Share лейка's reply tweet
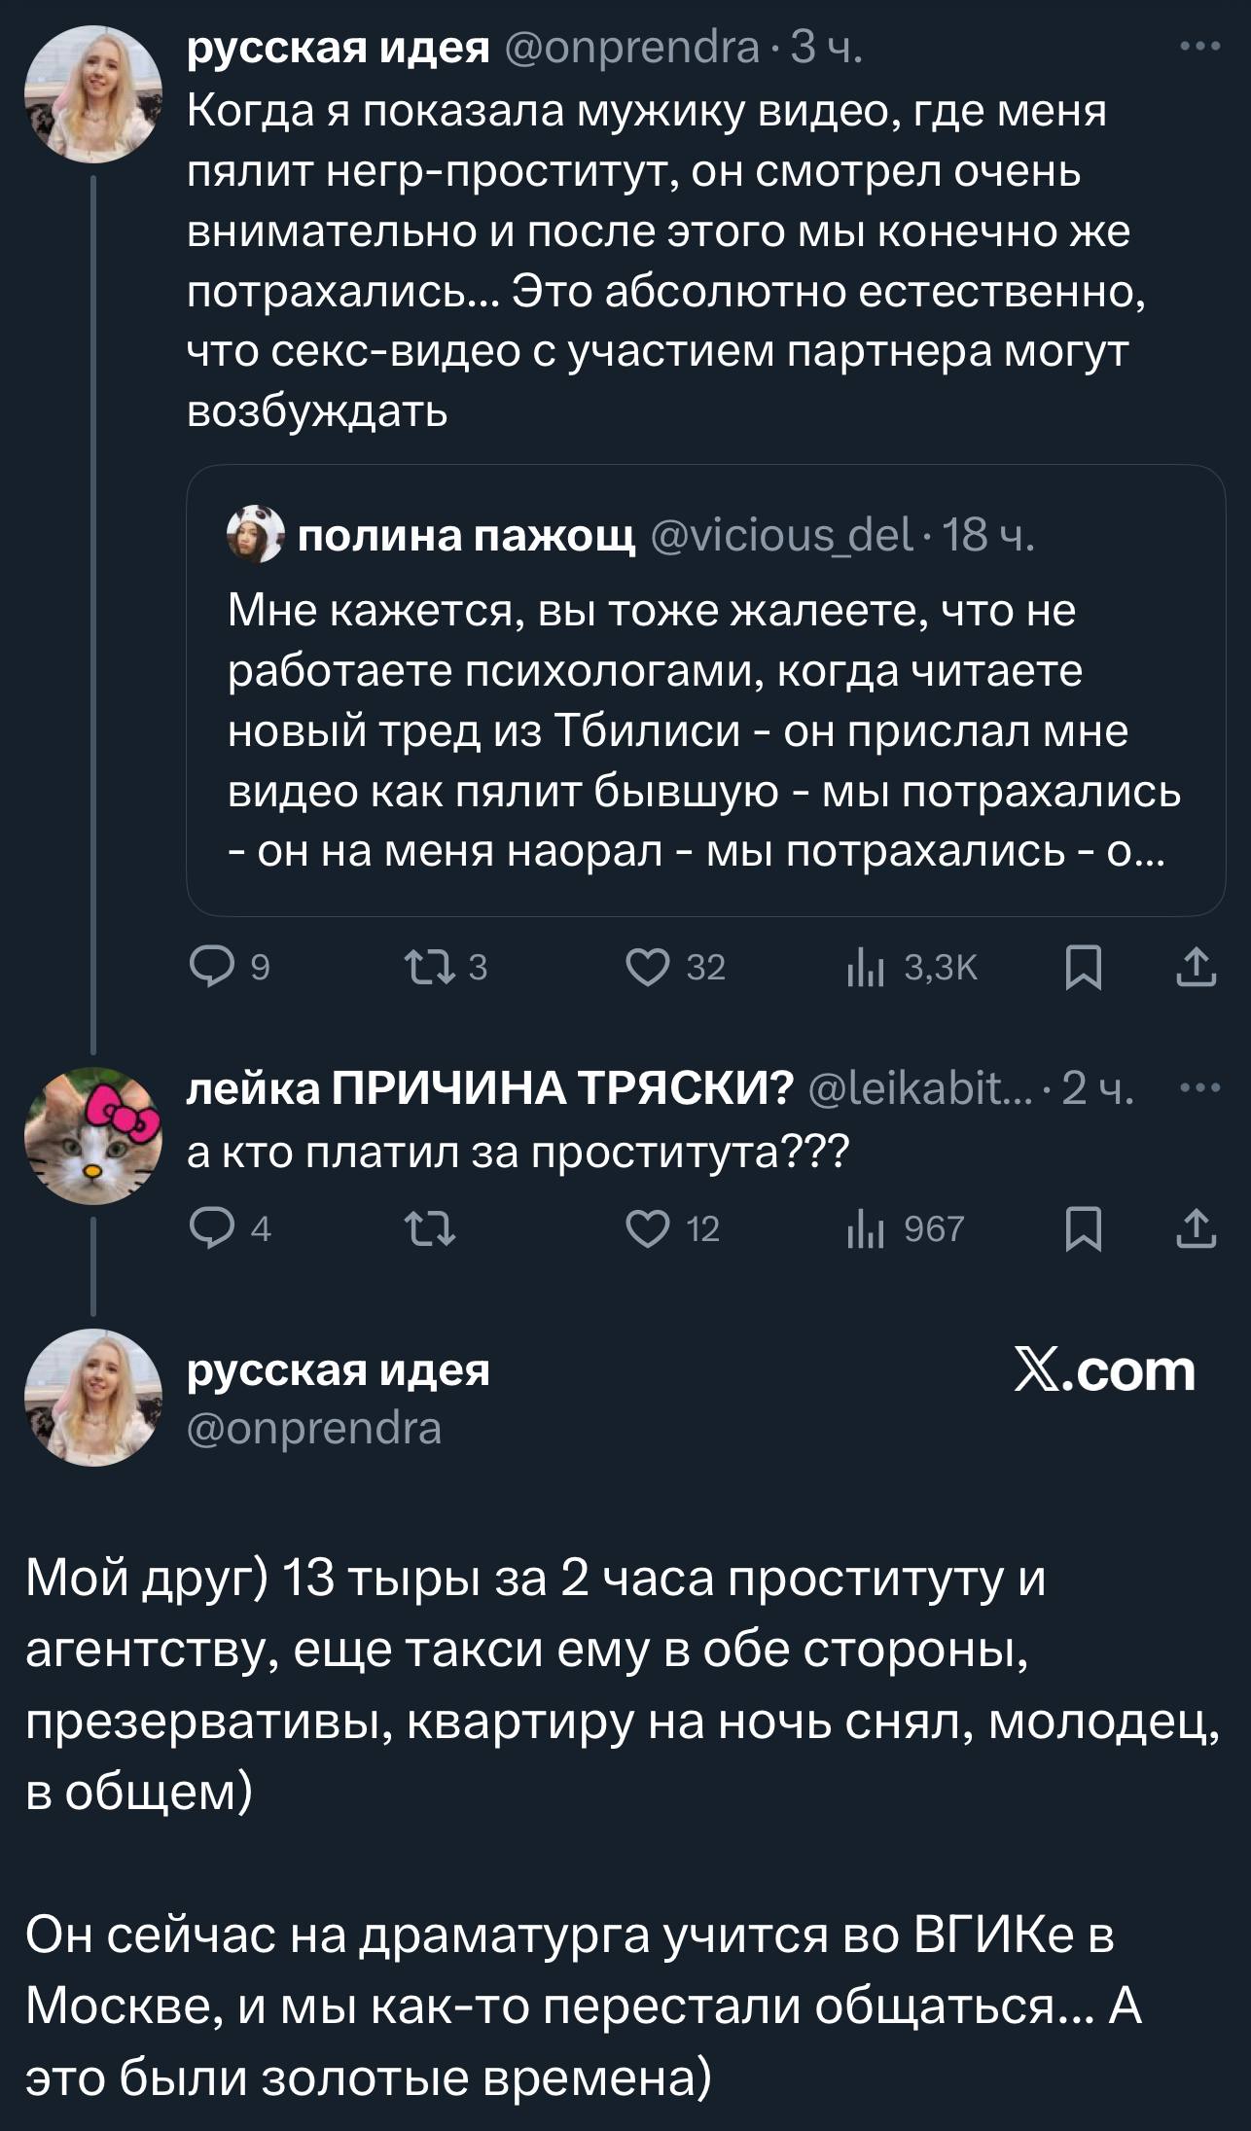The image size is (1251, 2131). coord(1197,1230)
